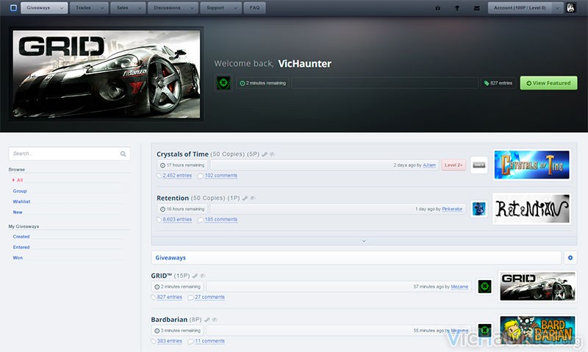Click the View Featured button
Screen dimensions: 588x352
[548, 83]
